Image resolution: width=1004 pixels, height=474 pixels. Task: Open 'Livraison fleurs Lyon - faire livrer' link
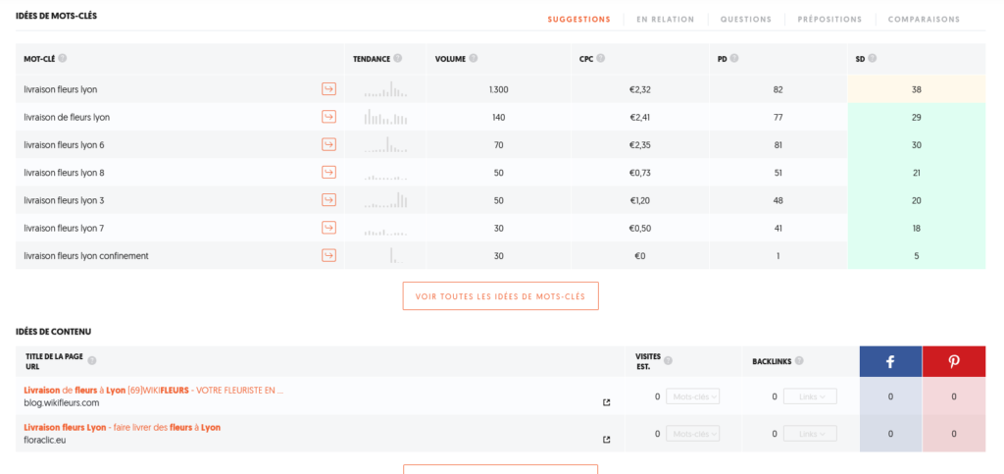point(123,427)
